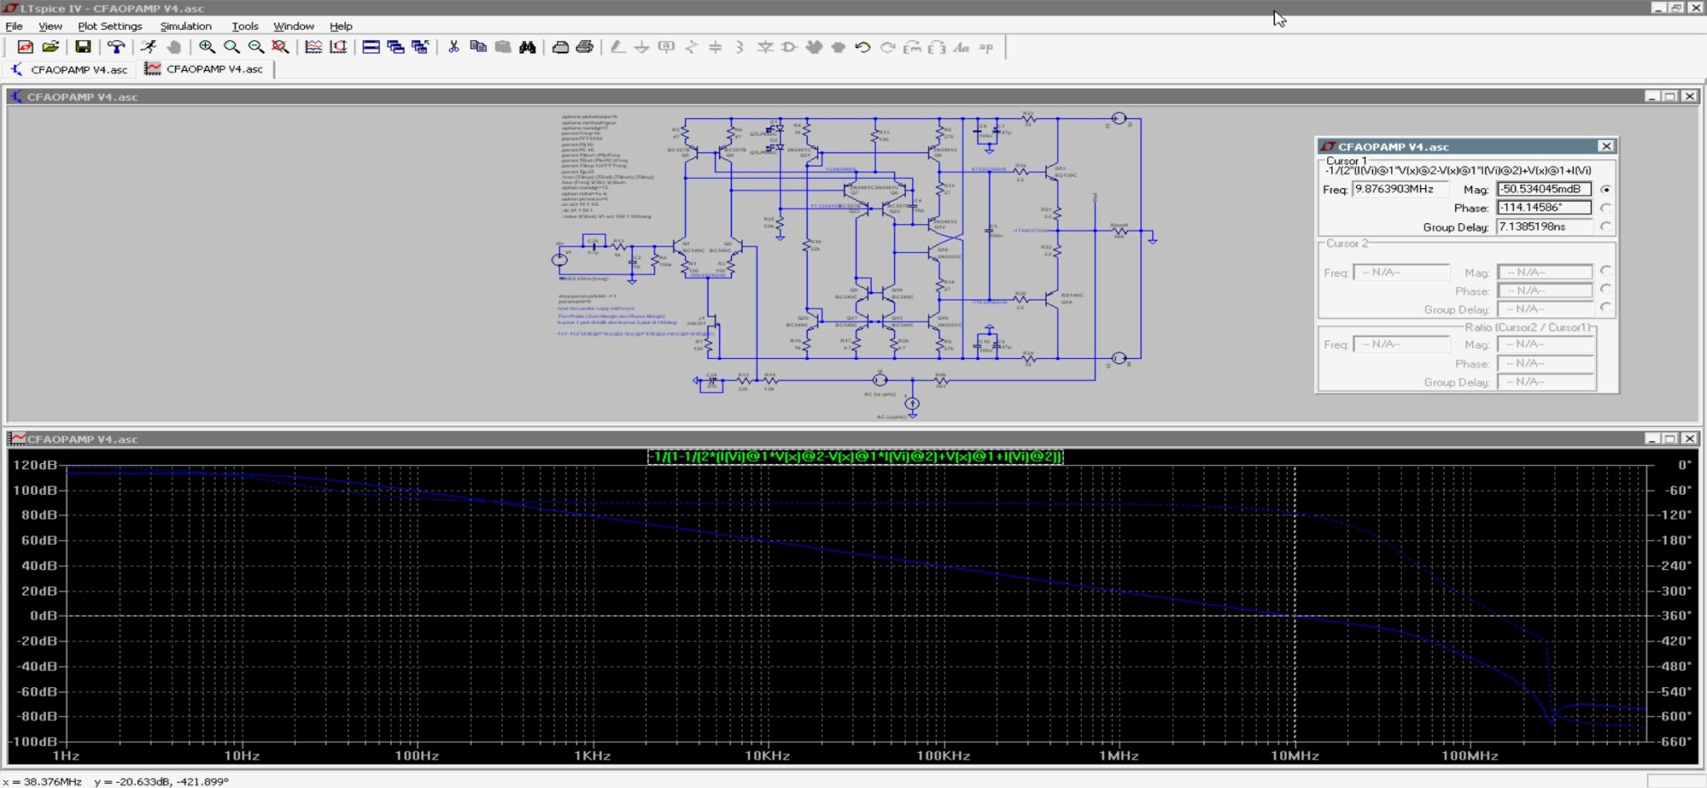1707x788 pixels.
Task: Open the Tools menu
Action: coord(245,26)
